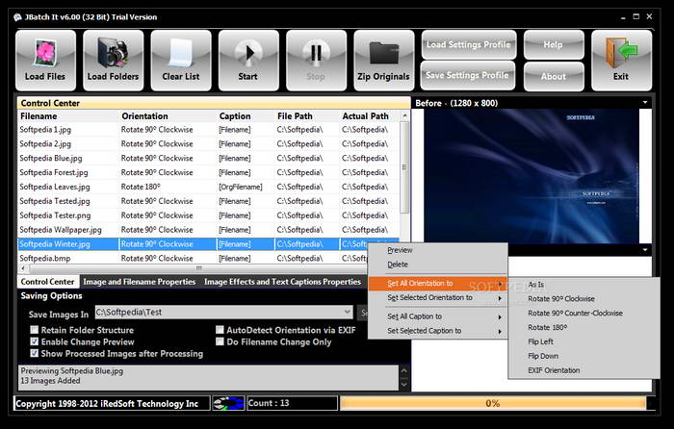The width and height of the screenshot is (674, 429).
Task: Switch to Control Center tab
Action: click(x=48, y=282)
